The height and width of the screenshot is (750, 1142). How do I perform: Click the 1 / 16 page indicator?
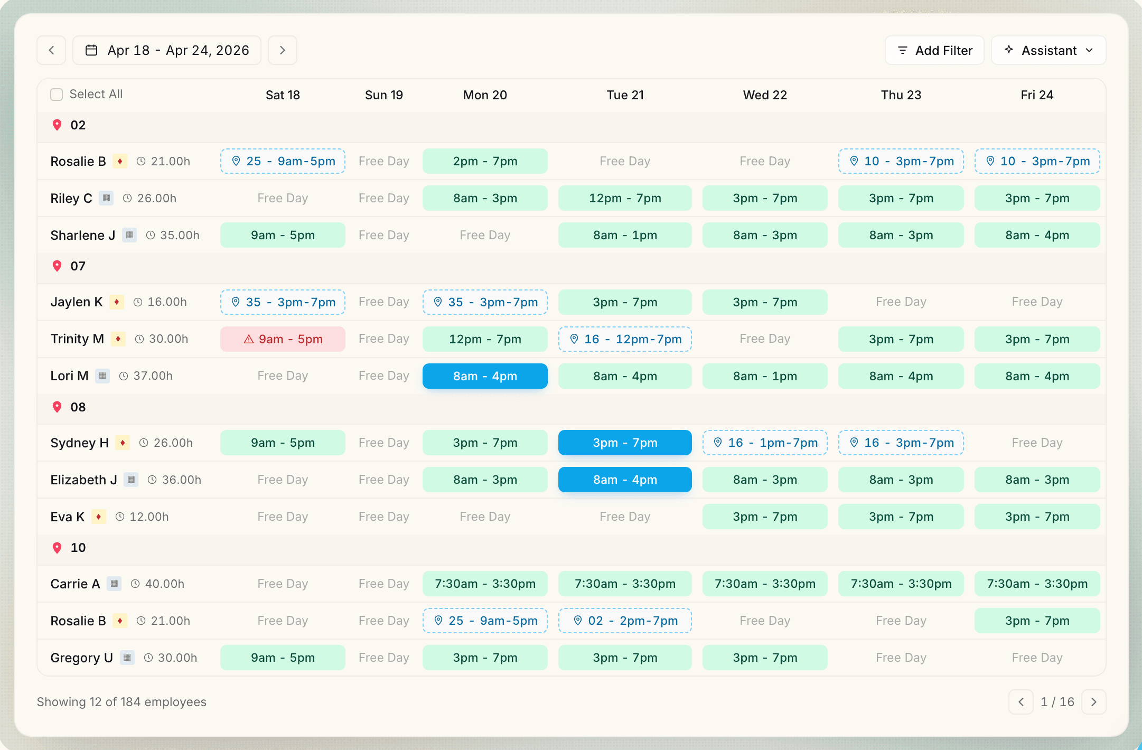tap(1057, 702)
